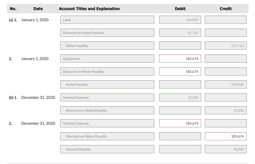Viewport: 255px width, 164px height.
Task: Click the empty credit field in the Equipment row
Action: (x=225, y=59)
